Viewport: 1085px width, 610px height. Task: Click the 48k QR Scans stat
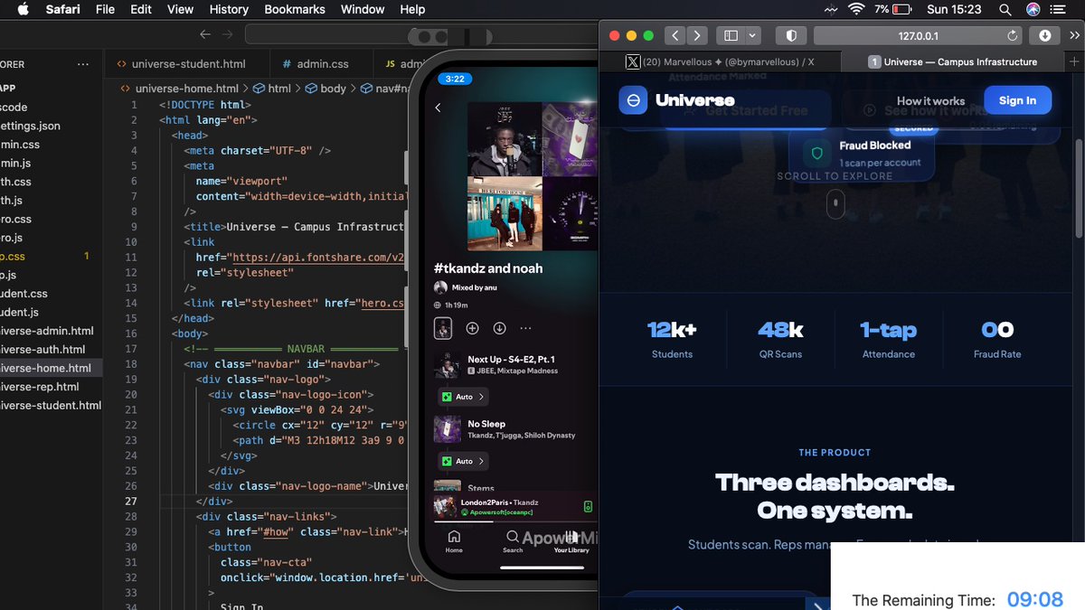click(780, 339)
